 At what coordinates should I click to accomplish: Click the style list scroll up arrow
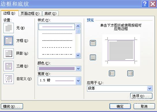[78, 26]
